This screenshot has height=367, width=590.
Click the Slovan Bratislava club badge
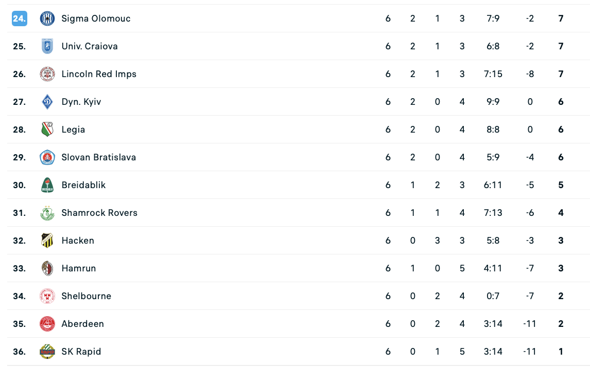coord(47,157)
